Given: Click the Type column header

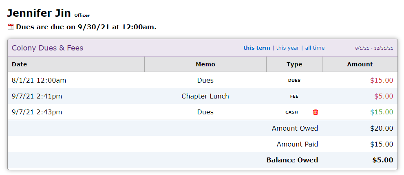Looking at the screenshot, I should coord(294,64).
